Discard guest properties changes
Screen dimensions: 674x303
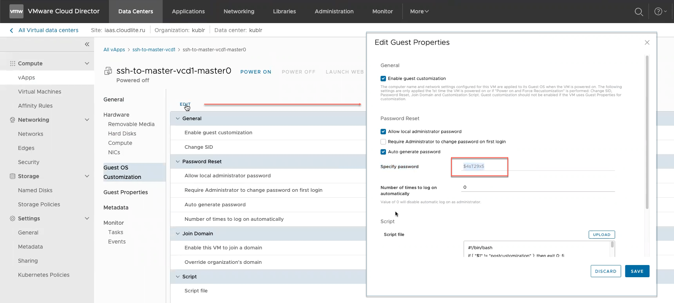[x=605, y=271]
